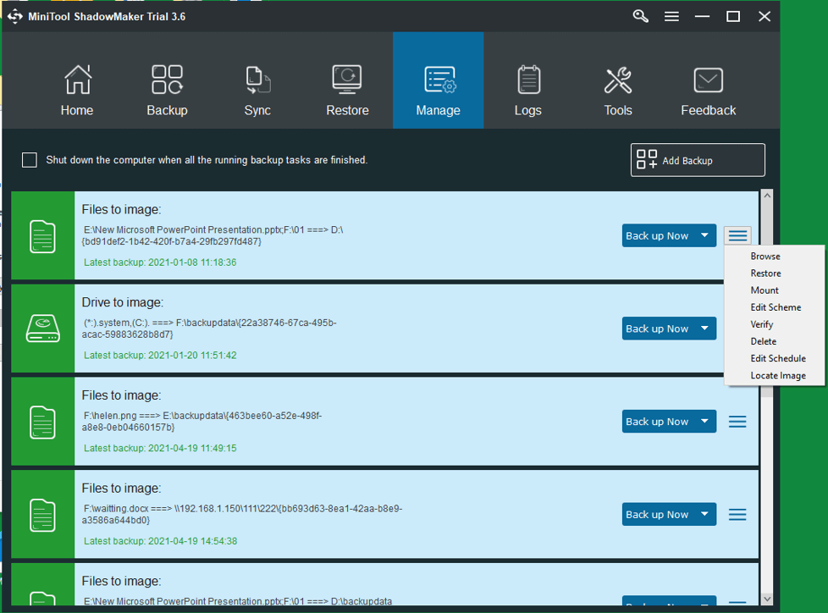The height and width of the screenshot is (613, 828).
Task: Click the latest backup date 2021-04-19 11:49:15
Action: coord(192,448)
